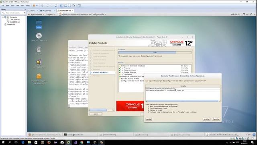The width and height of the screenshot is (257, 145).
Task: Click Aceptar in the script dialog
Action: pos(206,119)
